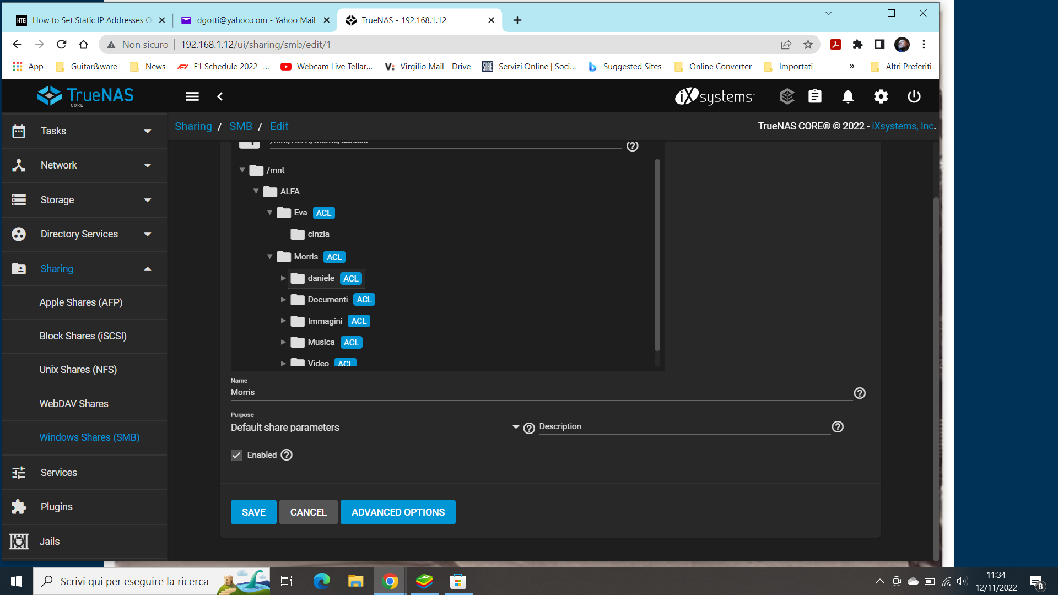The height and width of the screenshot is (595, 1058).
Task: Open the Task Manager clipboard icon
Action: pos(815,96)
